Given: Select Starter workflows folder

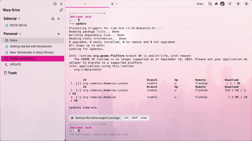Looking at the screenshot, I should pos(33,58).
